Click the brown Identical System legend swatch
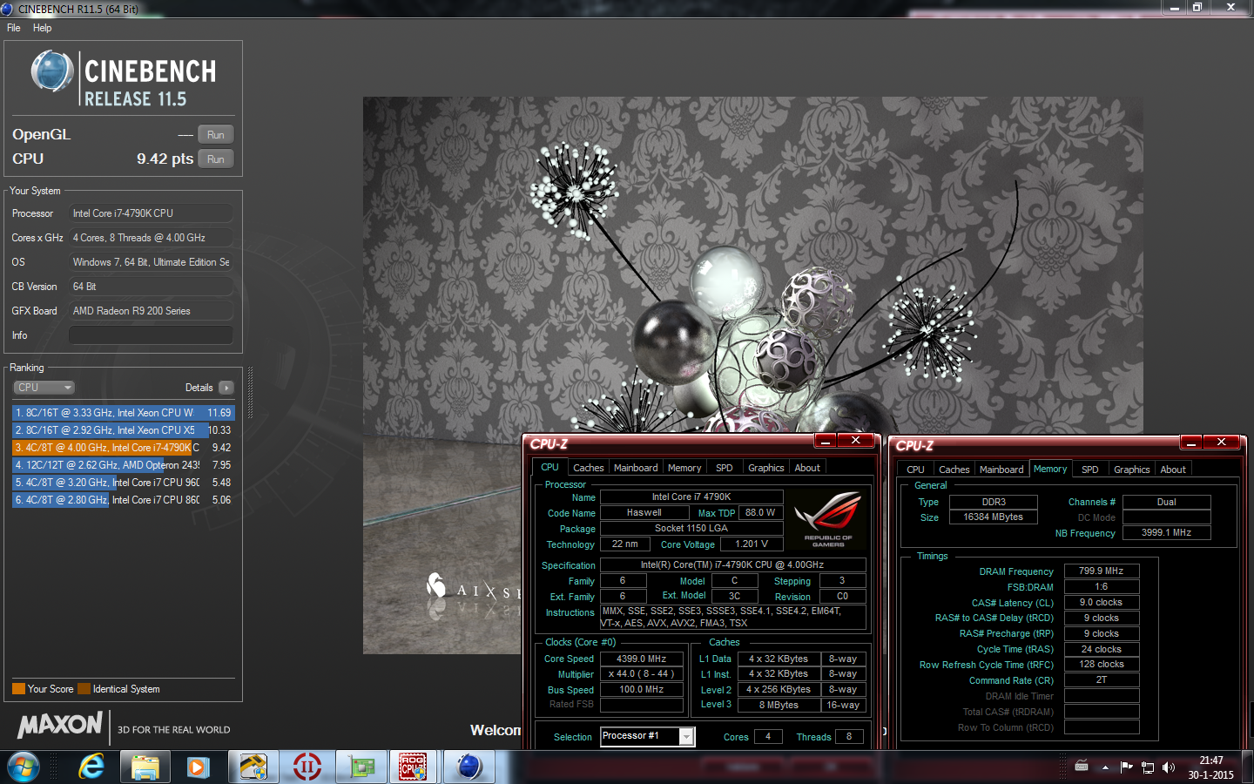This screenshot has height=784, width=1254. click(x=84, y=689)
